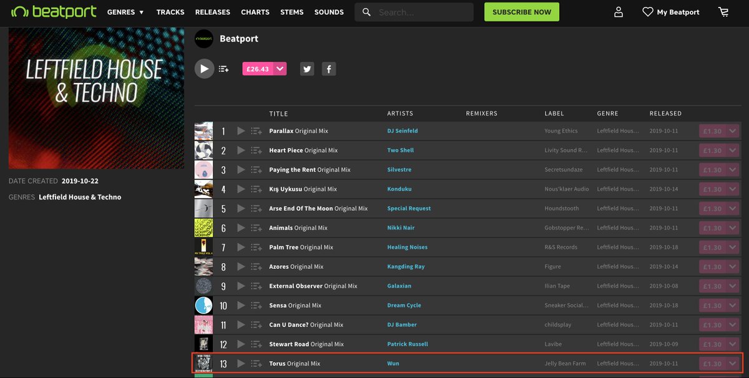Open the Beatport chart creator's round avatar
749x378 pixels.
[204, 39]
